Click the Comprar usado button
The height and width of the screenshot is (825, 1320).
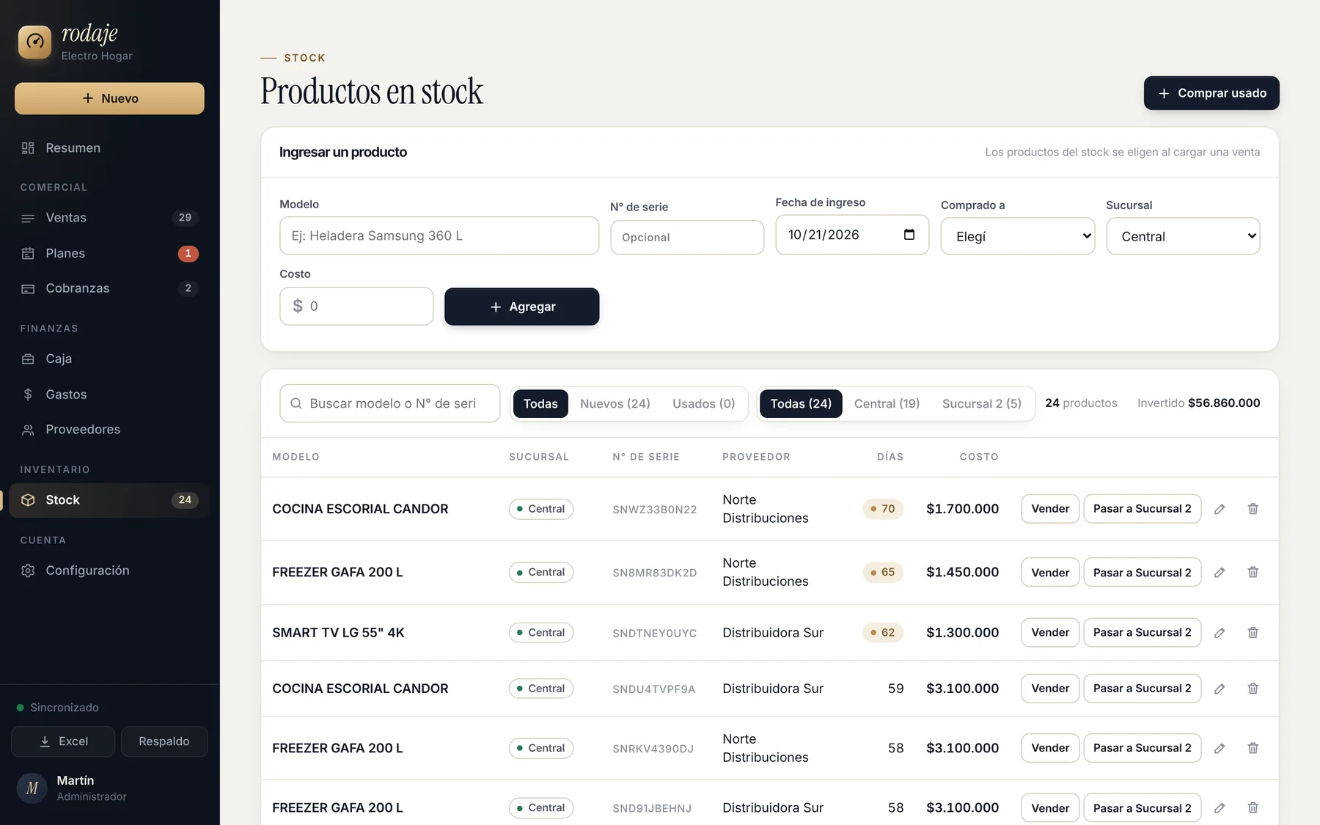click(x=1211, y=93)
